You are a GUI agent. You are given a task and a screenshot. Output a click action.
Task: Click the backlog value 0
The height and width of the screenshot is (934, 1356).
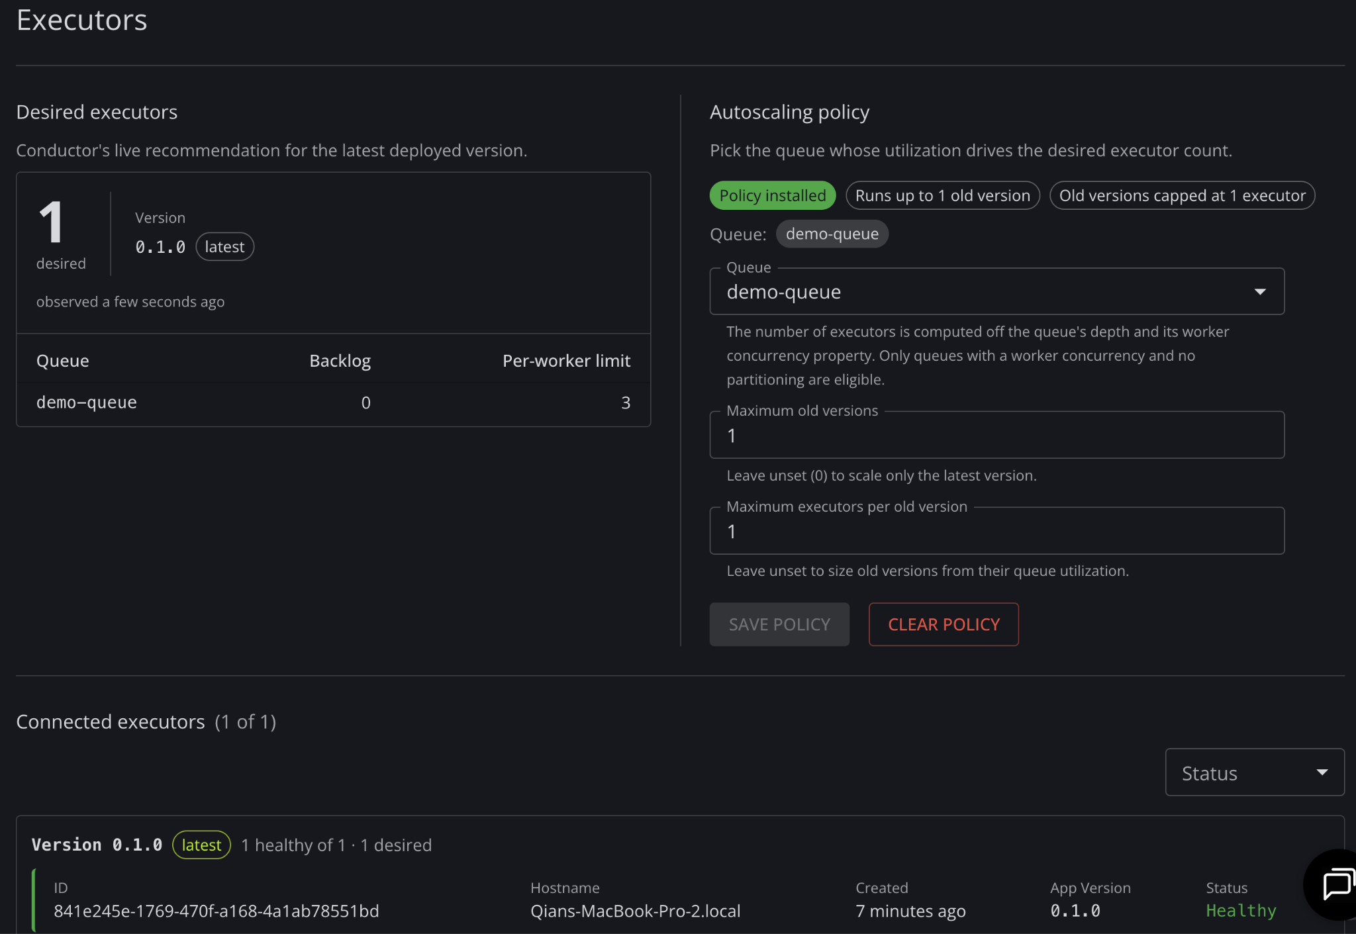point(365,402)
